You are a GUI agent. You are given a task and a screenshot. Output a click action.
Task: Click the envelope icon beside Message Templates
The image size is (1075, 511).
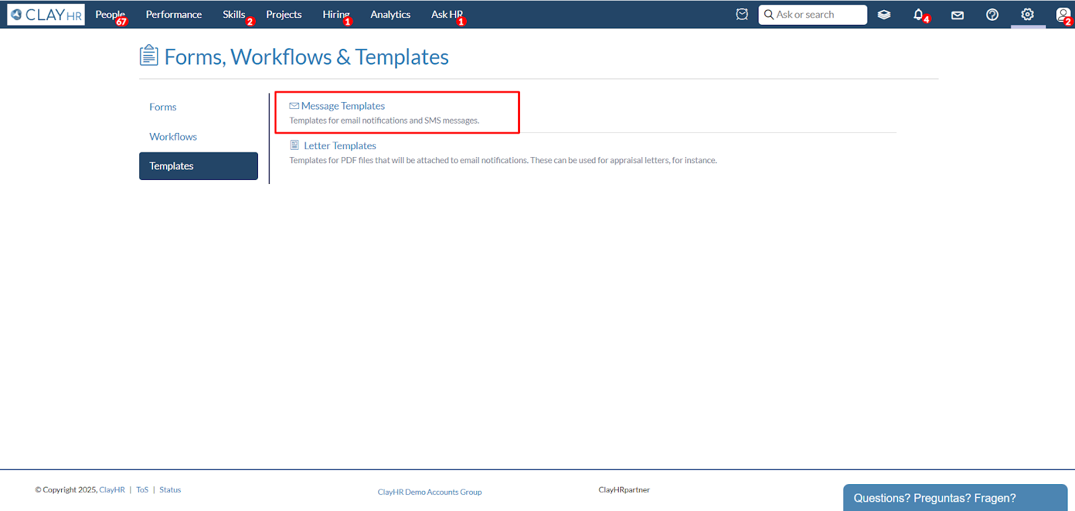(x=294, y=106)
